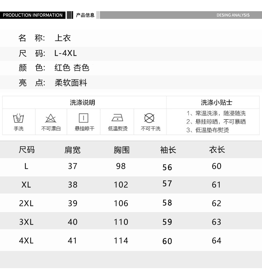
Task: Click sleeve length 57 in XL row
Action: click(167, 183)
